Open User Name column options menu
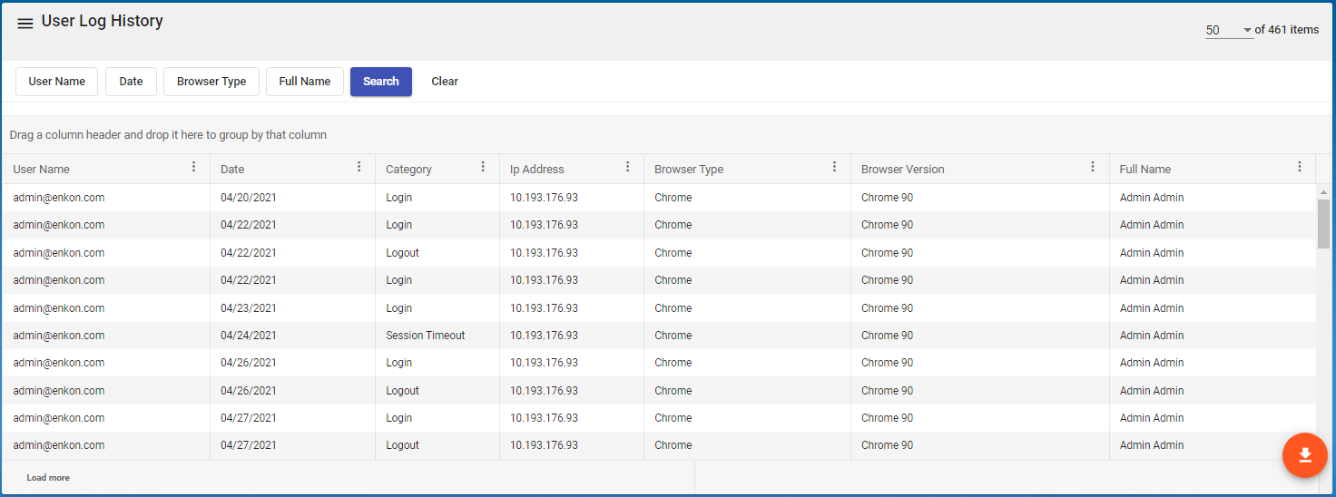 click(x=193, y=167)
